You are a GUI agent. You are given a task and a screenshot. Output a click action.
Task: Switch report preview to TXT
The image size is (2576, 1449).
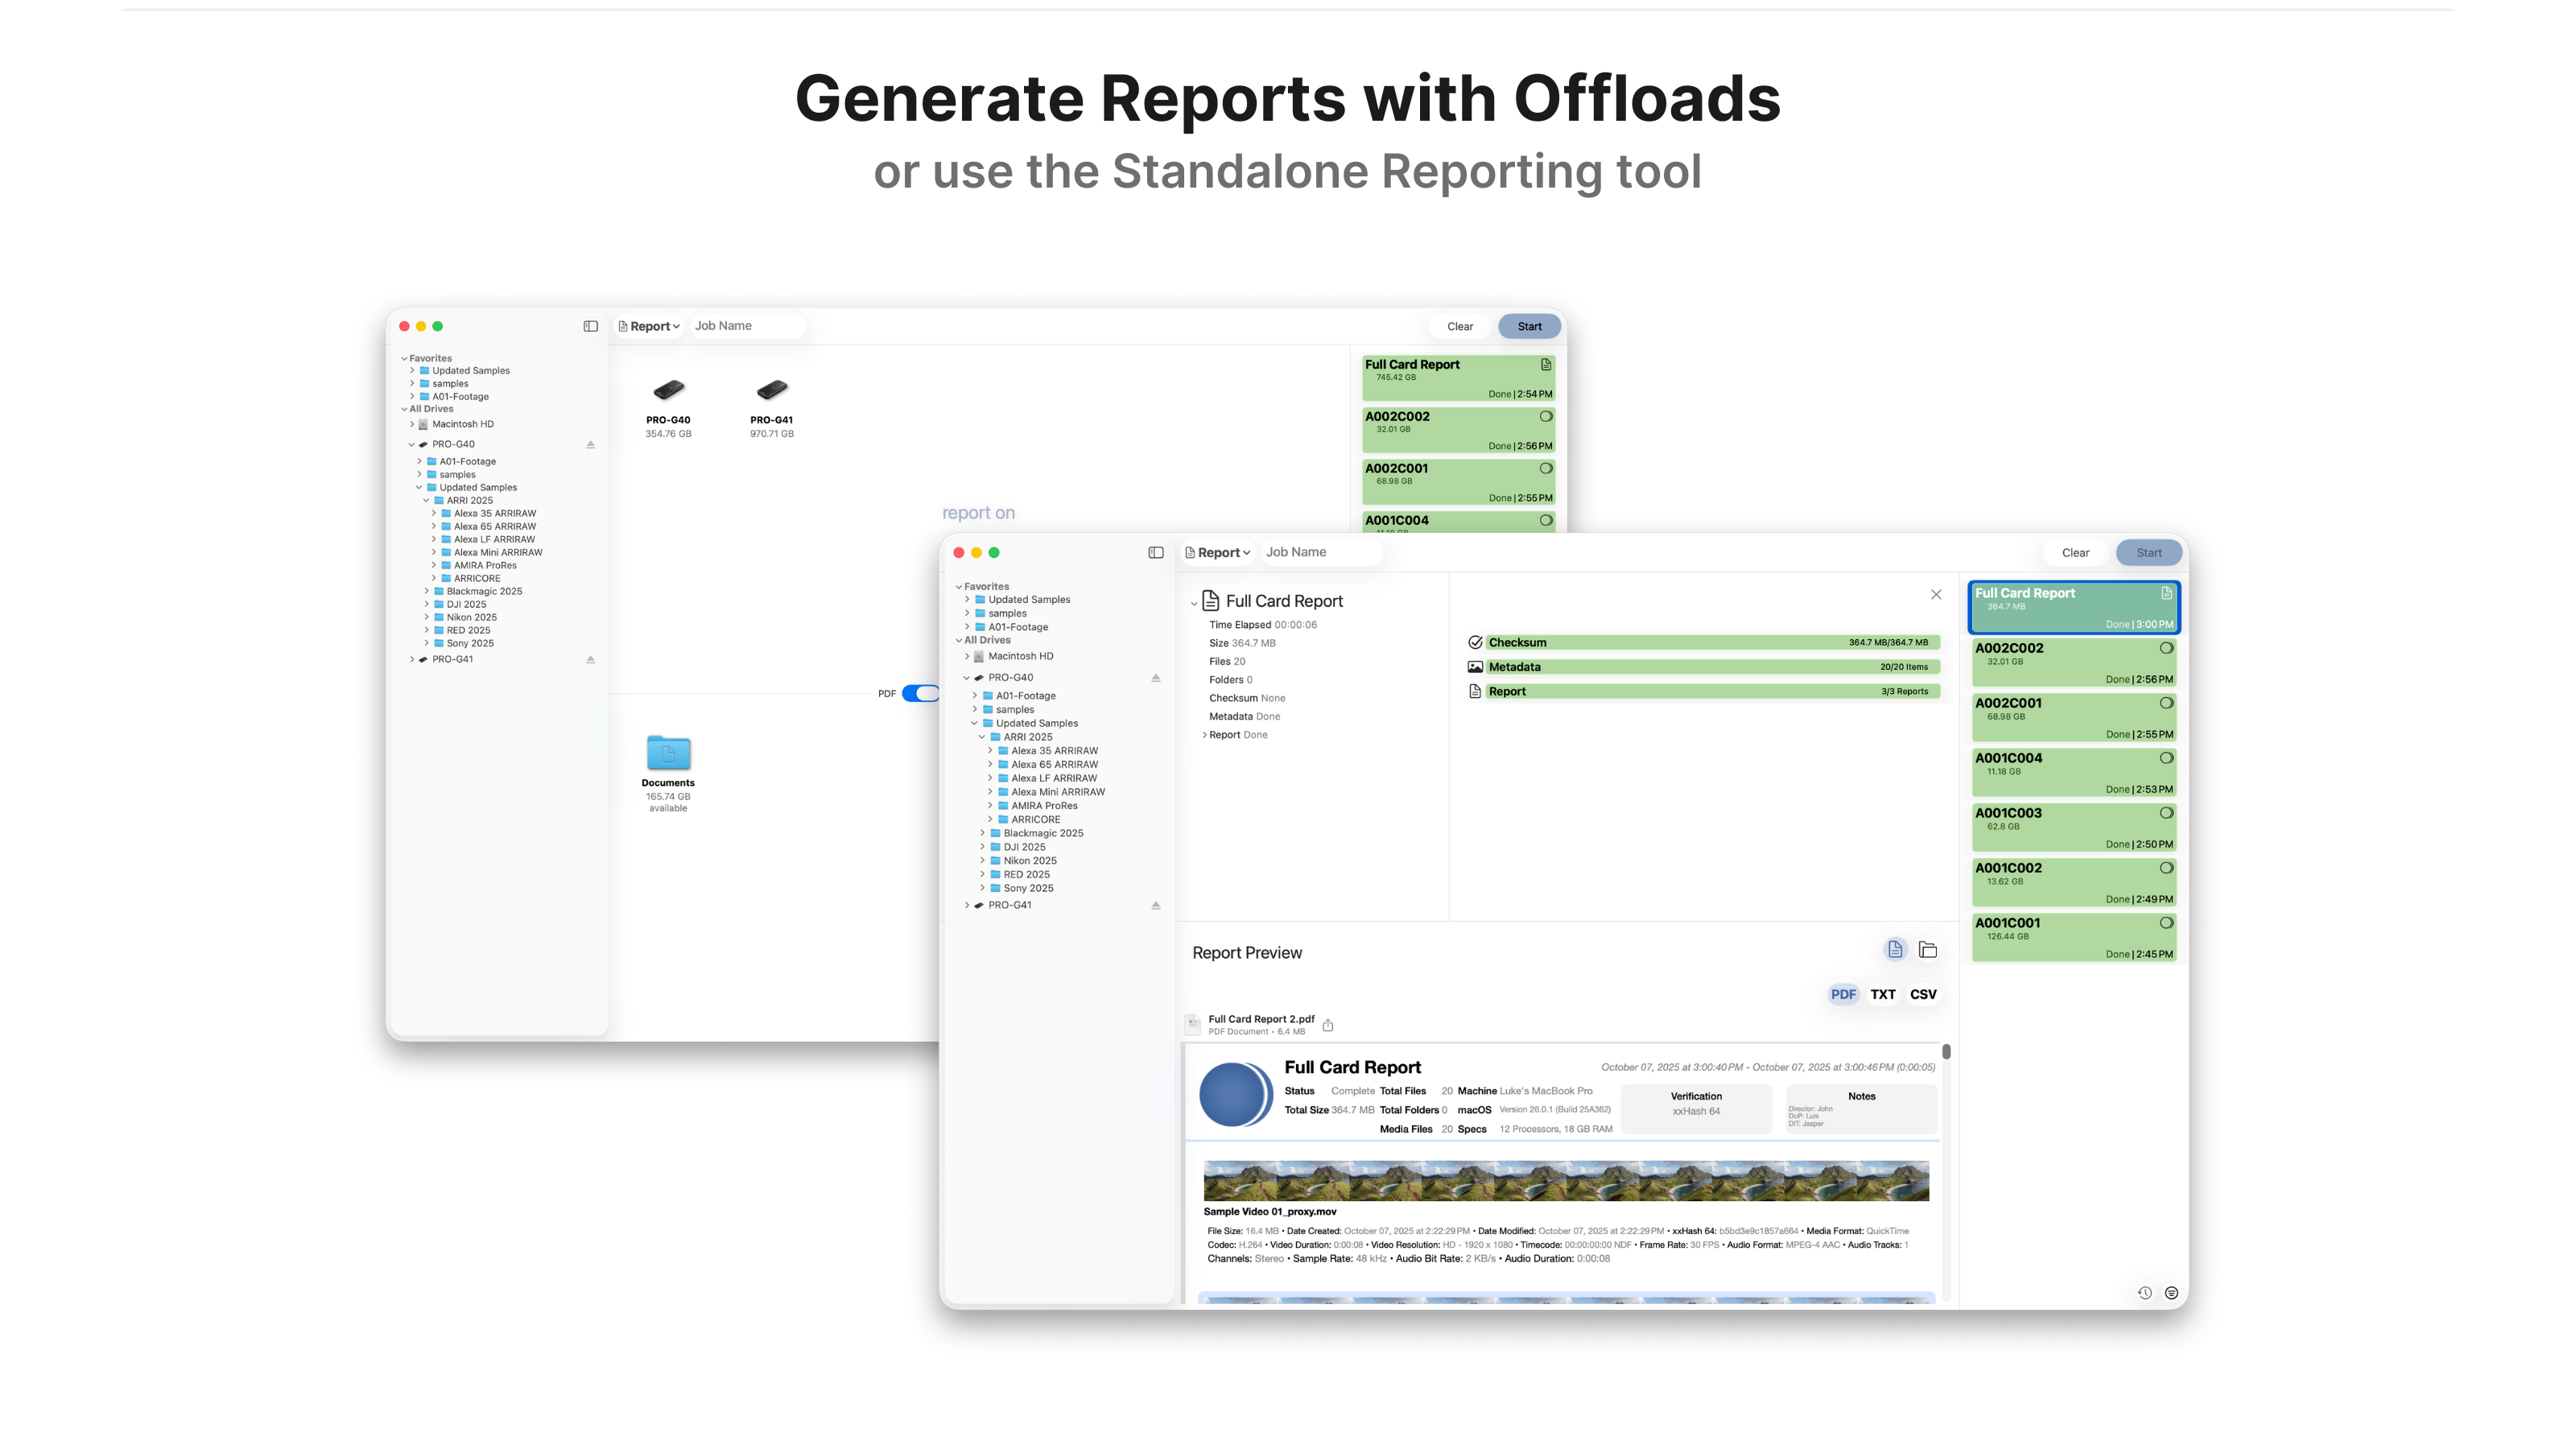tap(1883, 994)
